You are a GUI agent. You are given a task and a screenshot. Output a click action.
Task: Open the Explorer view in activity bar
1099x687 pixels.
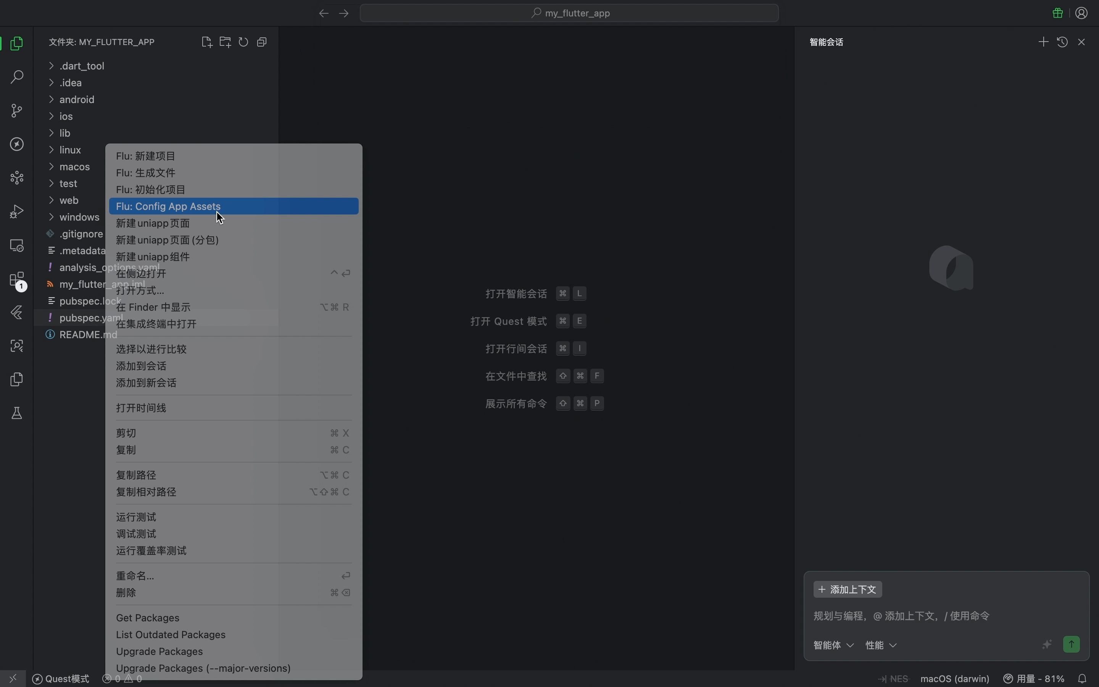tap(17, 43)
